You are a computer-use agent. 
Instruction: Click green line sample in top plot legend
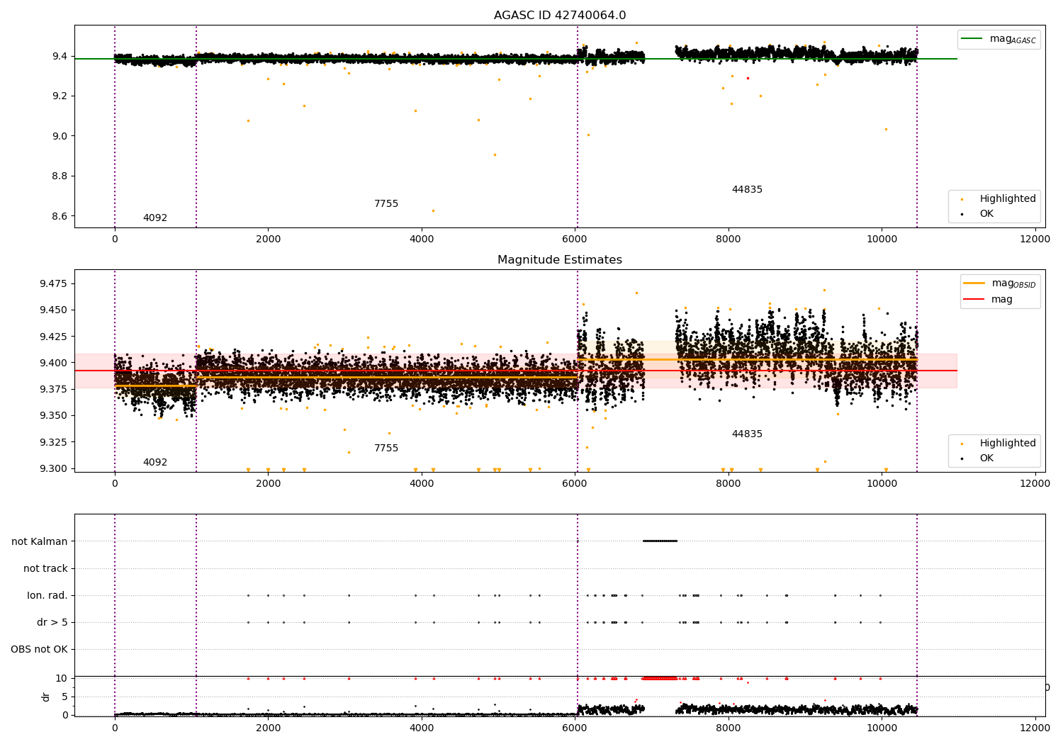point(972,39)
